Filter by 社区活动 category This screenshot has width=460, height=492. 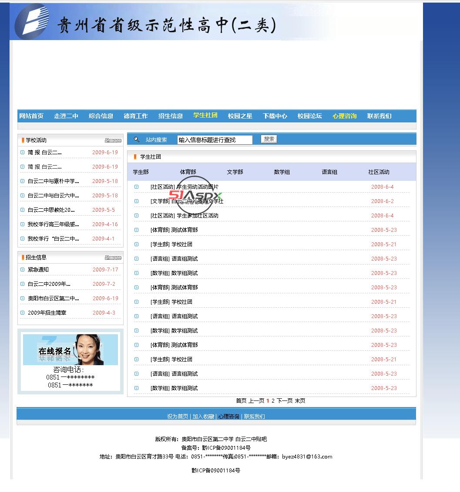[x=379, y=172]
